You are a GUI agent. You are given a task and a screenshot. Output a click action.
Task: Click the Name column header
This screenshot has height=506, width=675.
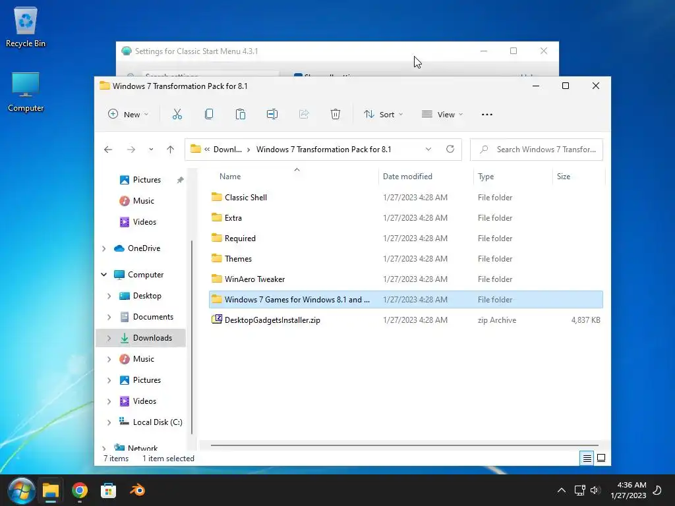tap(230, 177)
